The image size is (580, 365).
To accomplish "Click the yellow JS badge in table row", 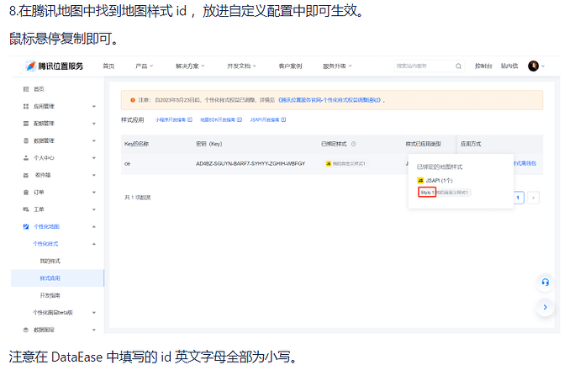I will (328, 164).
